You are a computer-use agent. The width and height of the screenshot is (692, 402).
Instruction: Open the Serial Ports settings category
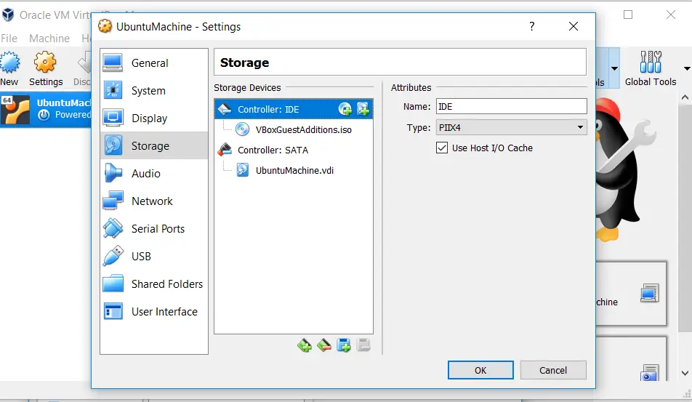point(153,228)
